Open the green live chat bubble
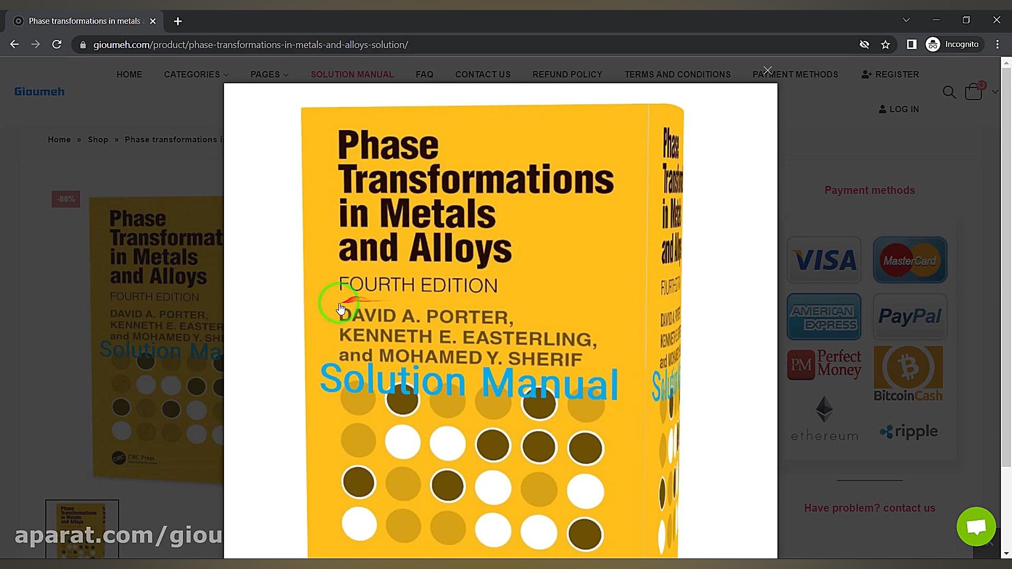The width and height of the screenshot is (1012, 569). (976, 526)
